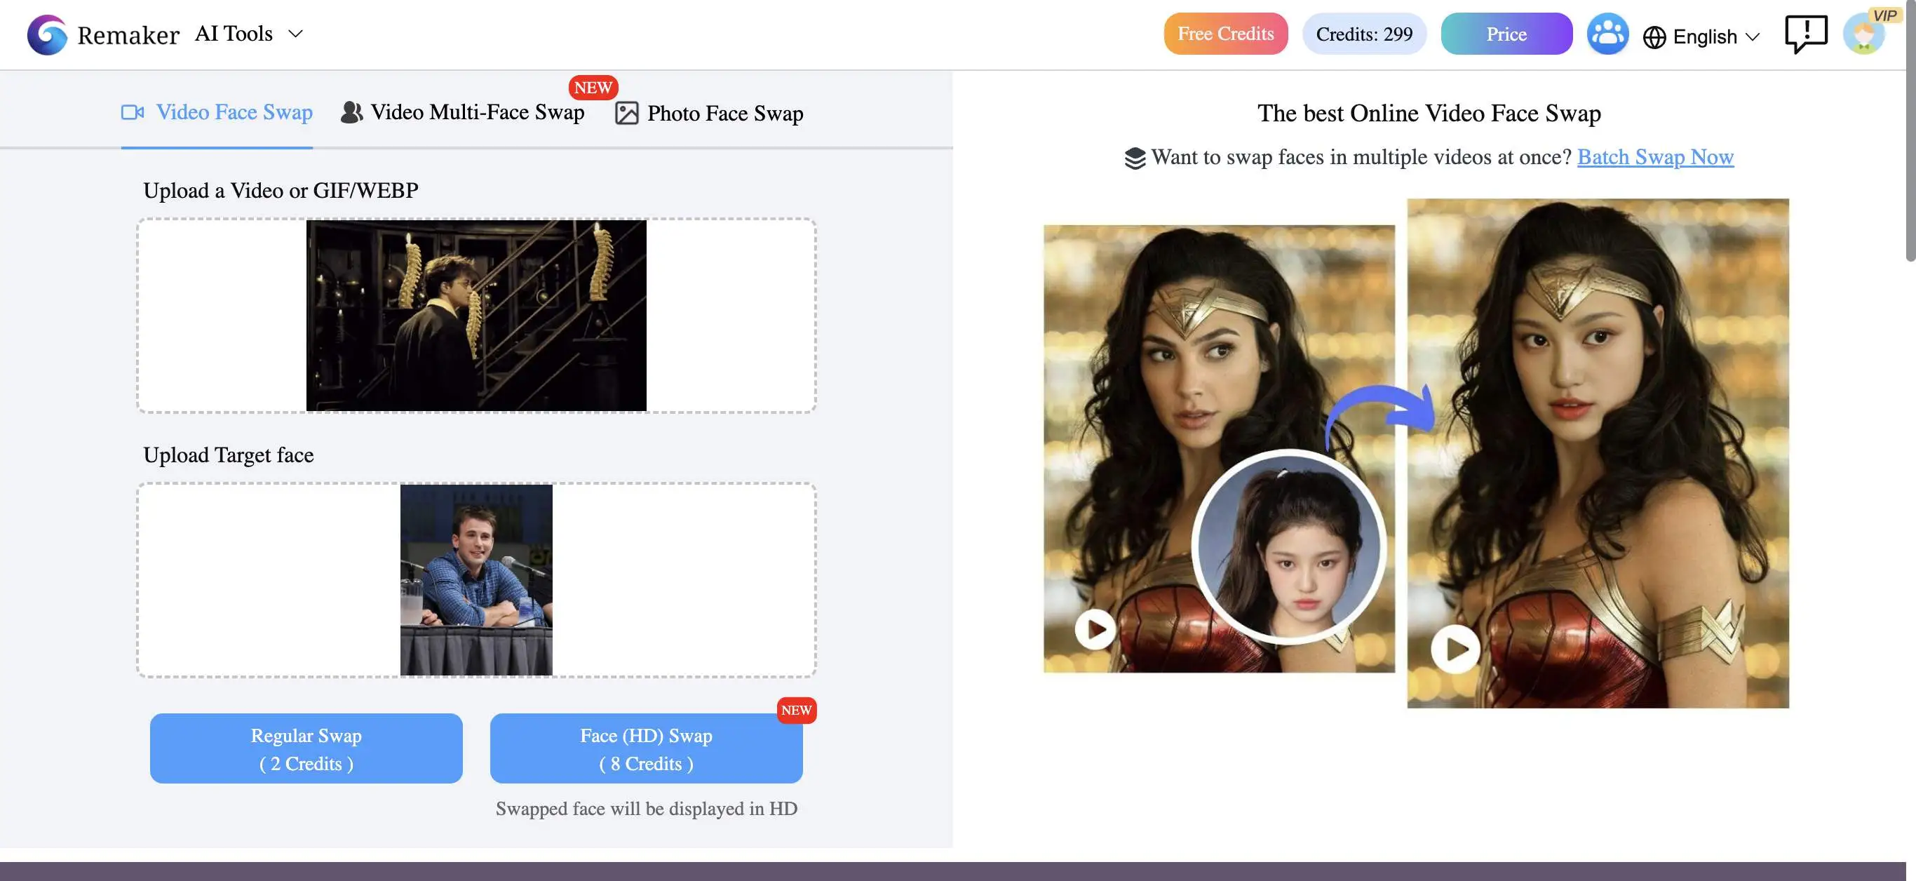Viewport: 1916px width, 881px height.
Task: Play the swapped-face demo video
Action: coord(1455,650)
